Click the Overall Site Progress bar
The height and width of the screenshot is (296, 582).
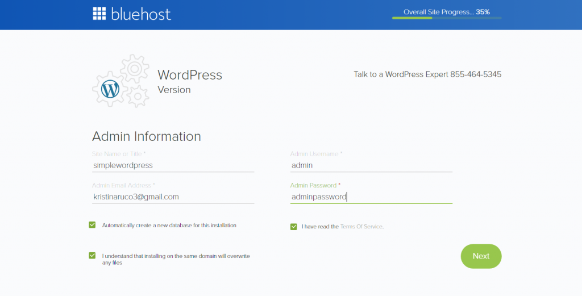447,18
